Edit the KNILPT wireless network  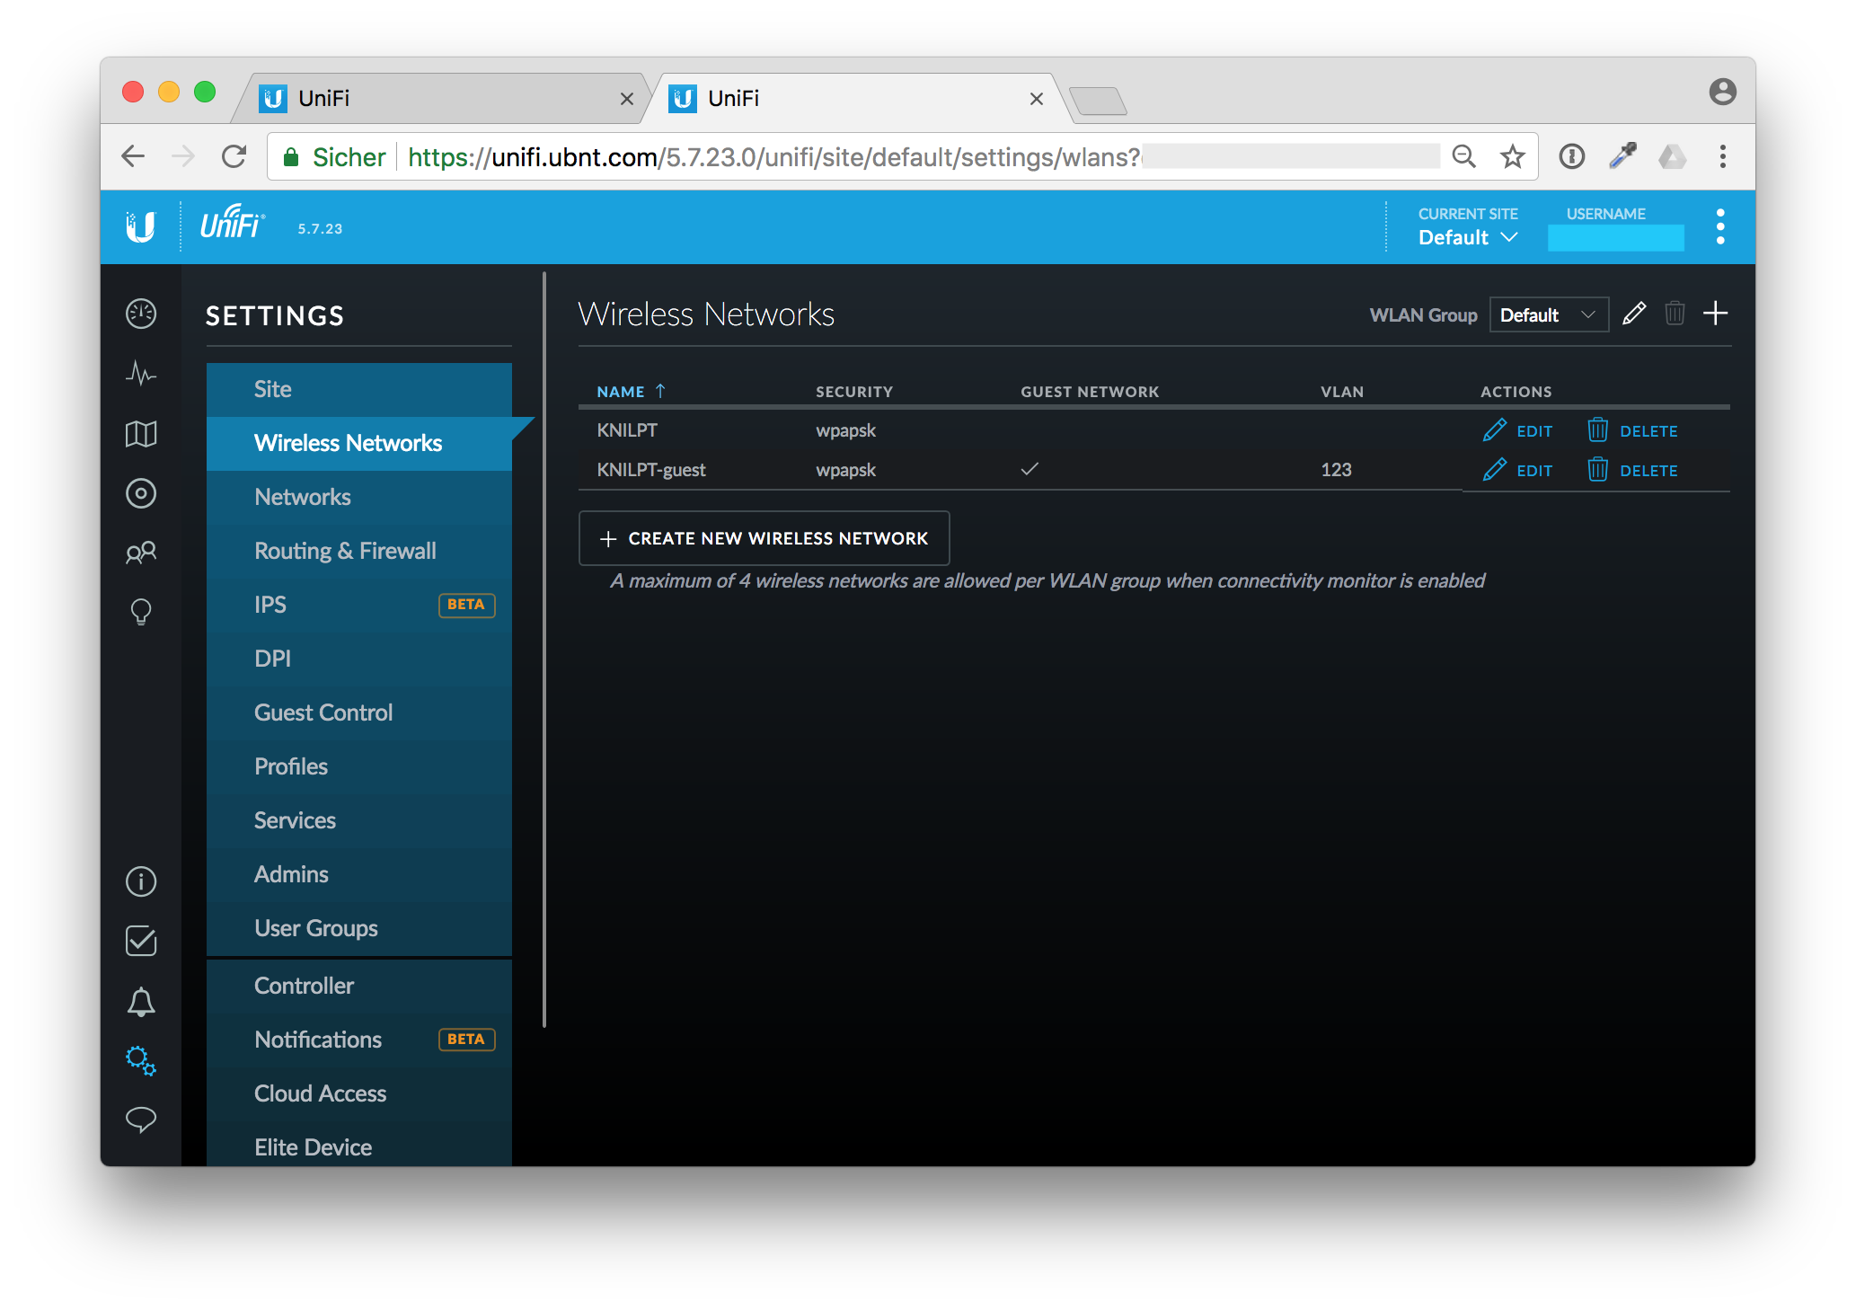(1517, 431)
